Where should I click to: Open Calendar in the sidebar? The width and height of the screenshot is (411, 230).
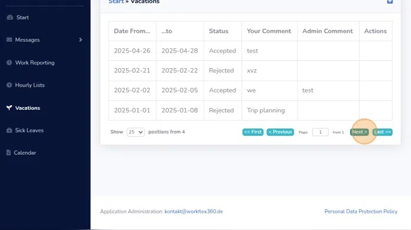click(25, 152)
